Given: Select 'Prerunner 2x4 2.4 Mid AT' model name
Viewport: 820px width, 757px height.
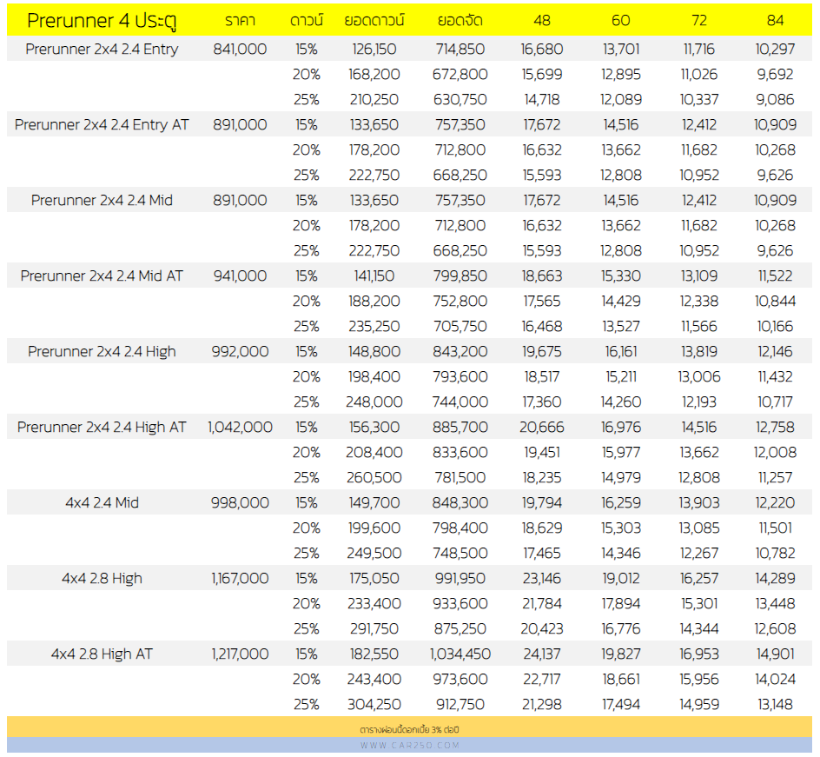Looking at the screenshot, I should [102, 276].
